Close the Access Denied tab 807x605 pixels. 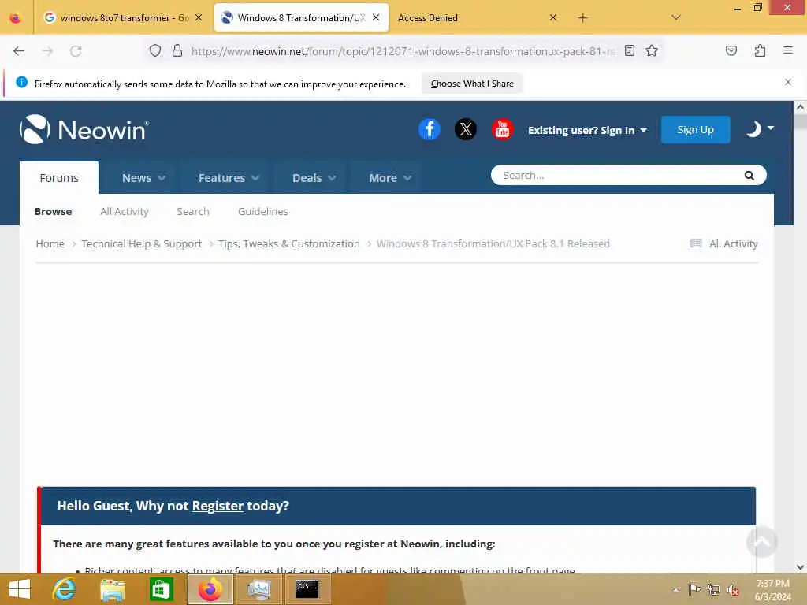click(x=553, y=17)
